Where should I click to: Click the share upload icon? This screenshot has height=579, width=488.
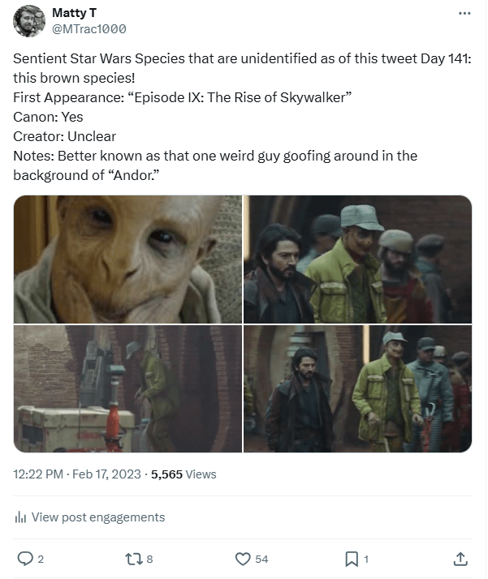tap(460, 559)
